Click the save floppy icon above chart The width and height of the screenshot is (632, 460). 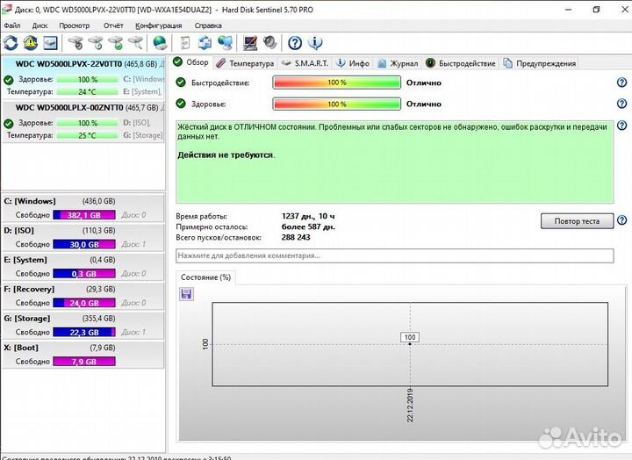186,294
